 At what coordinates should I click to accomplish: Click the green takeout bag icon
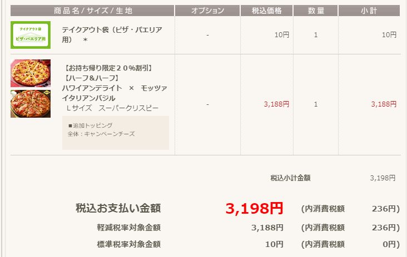(31, 35)
